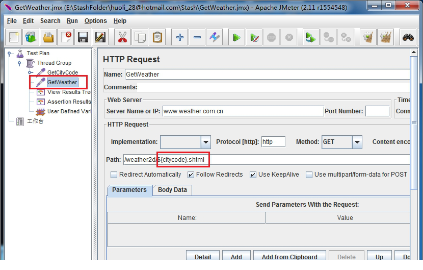Click the Remote Stop All icon
Screen dimensions: 423x270
pyautogui.click(x=328, y=37)
